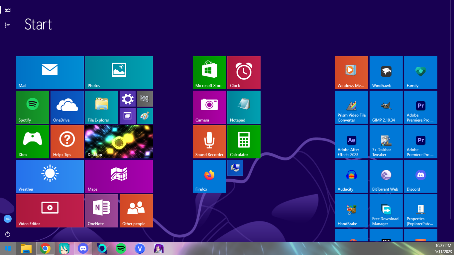Open the Notepad tile
Screen dimensions: 454x255
coord(244,107)
